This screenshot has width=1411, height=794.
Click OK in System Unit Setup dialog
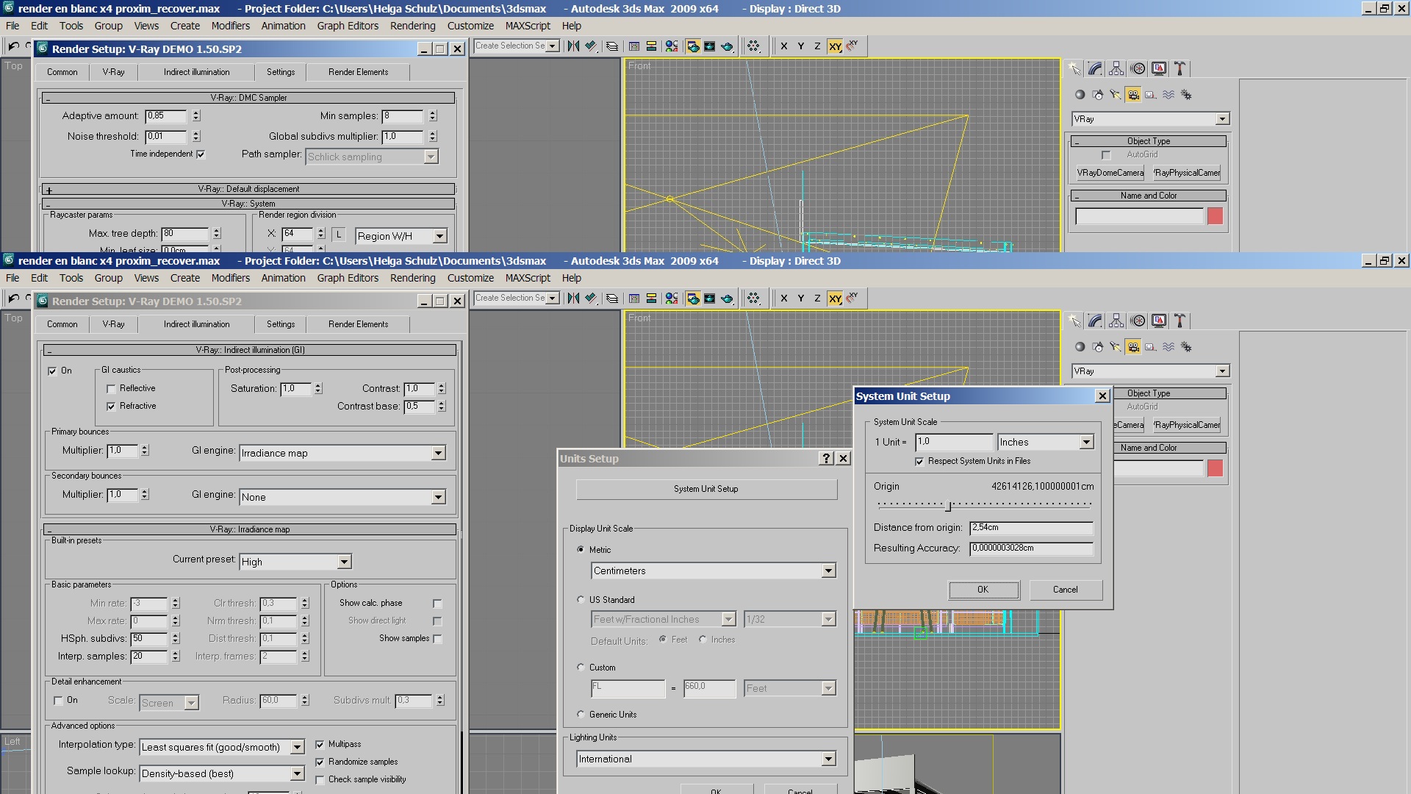tap(983, 590)
